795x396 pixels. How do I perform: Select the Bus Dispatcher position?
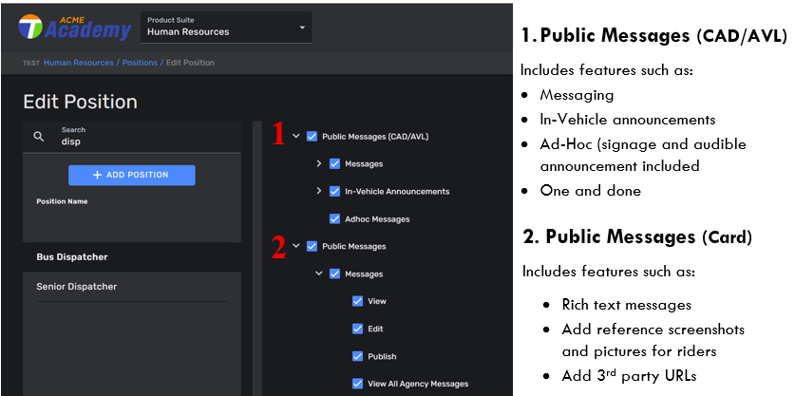click(72, 256)
